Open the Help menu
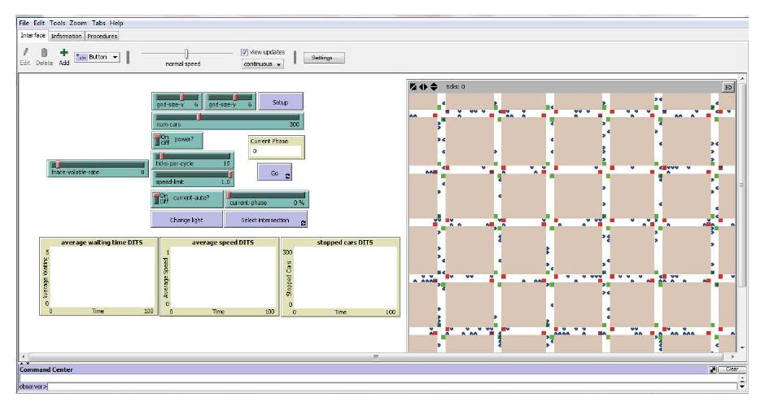 click(116, 23)
